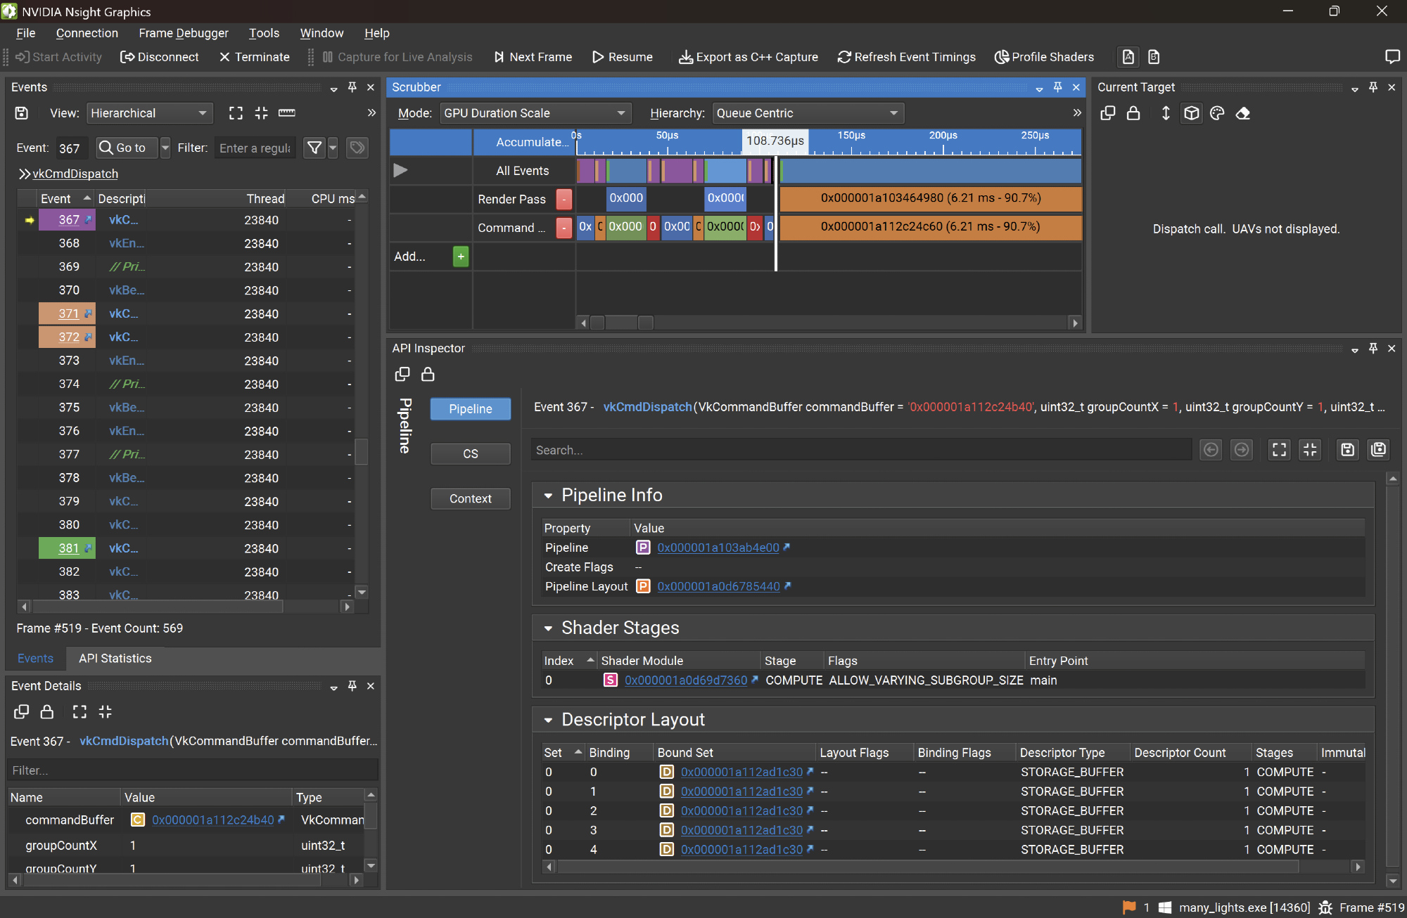Image resolution: width=1407 pixels, height=918 pixels.
Task: Click the CS pipeline stage button
Action: click(x=470, y=454)
